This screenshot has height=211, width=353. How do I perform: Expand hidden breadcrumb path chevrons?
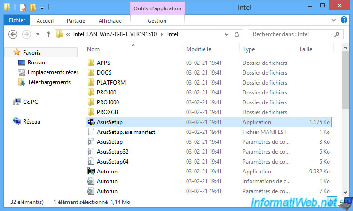(x=68, y=34)
